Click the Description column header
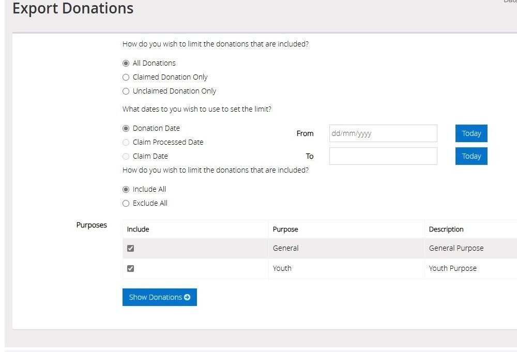The width and height of the screenshot is (517, 352). pos(446,229)
